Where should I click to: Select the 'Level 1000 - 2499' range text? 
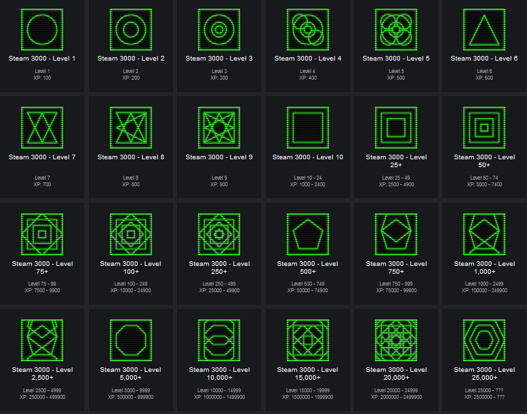(484, 284)
